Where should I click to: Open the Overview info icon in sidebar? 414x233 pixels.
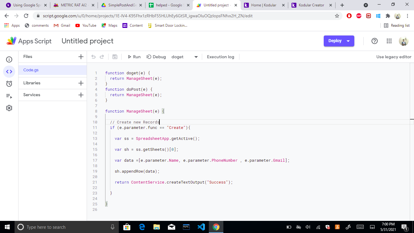[x=9, y=59]
